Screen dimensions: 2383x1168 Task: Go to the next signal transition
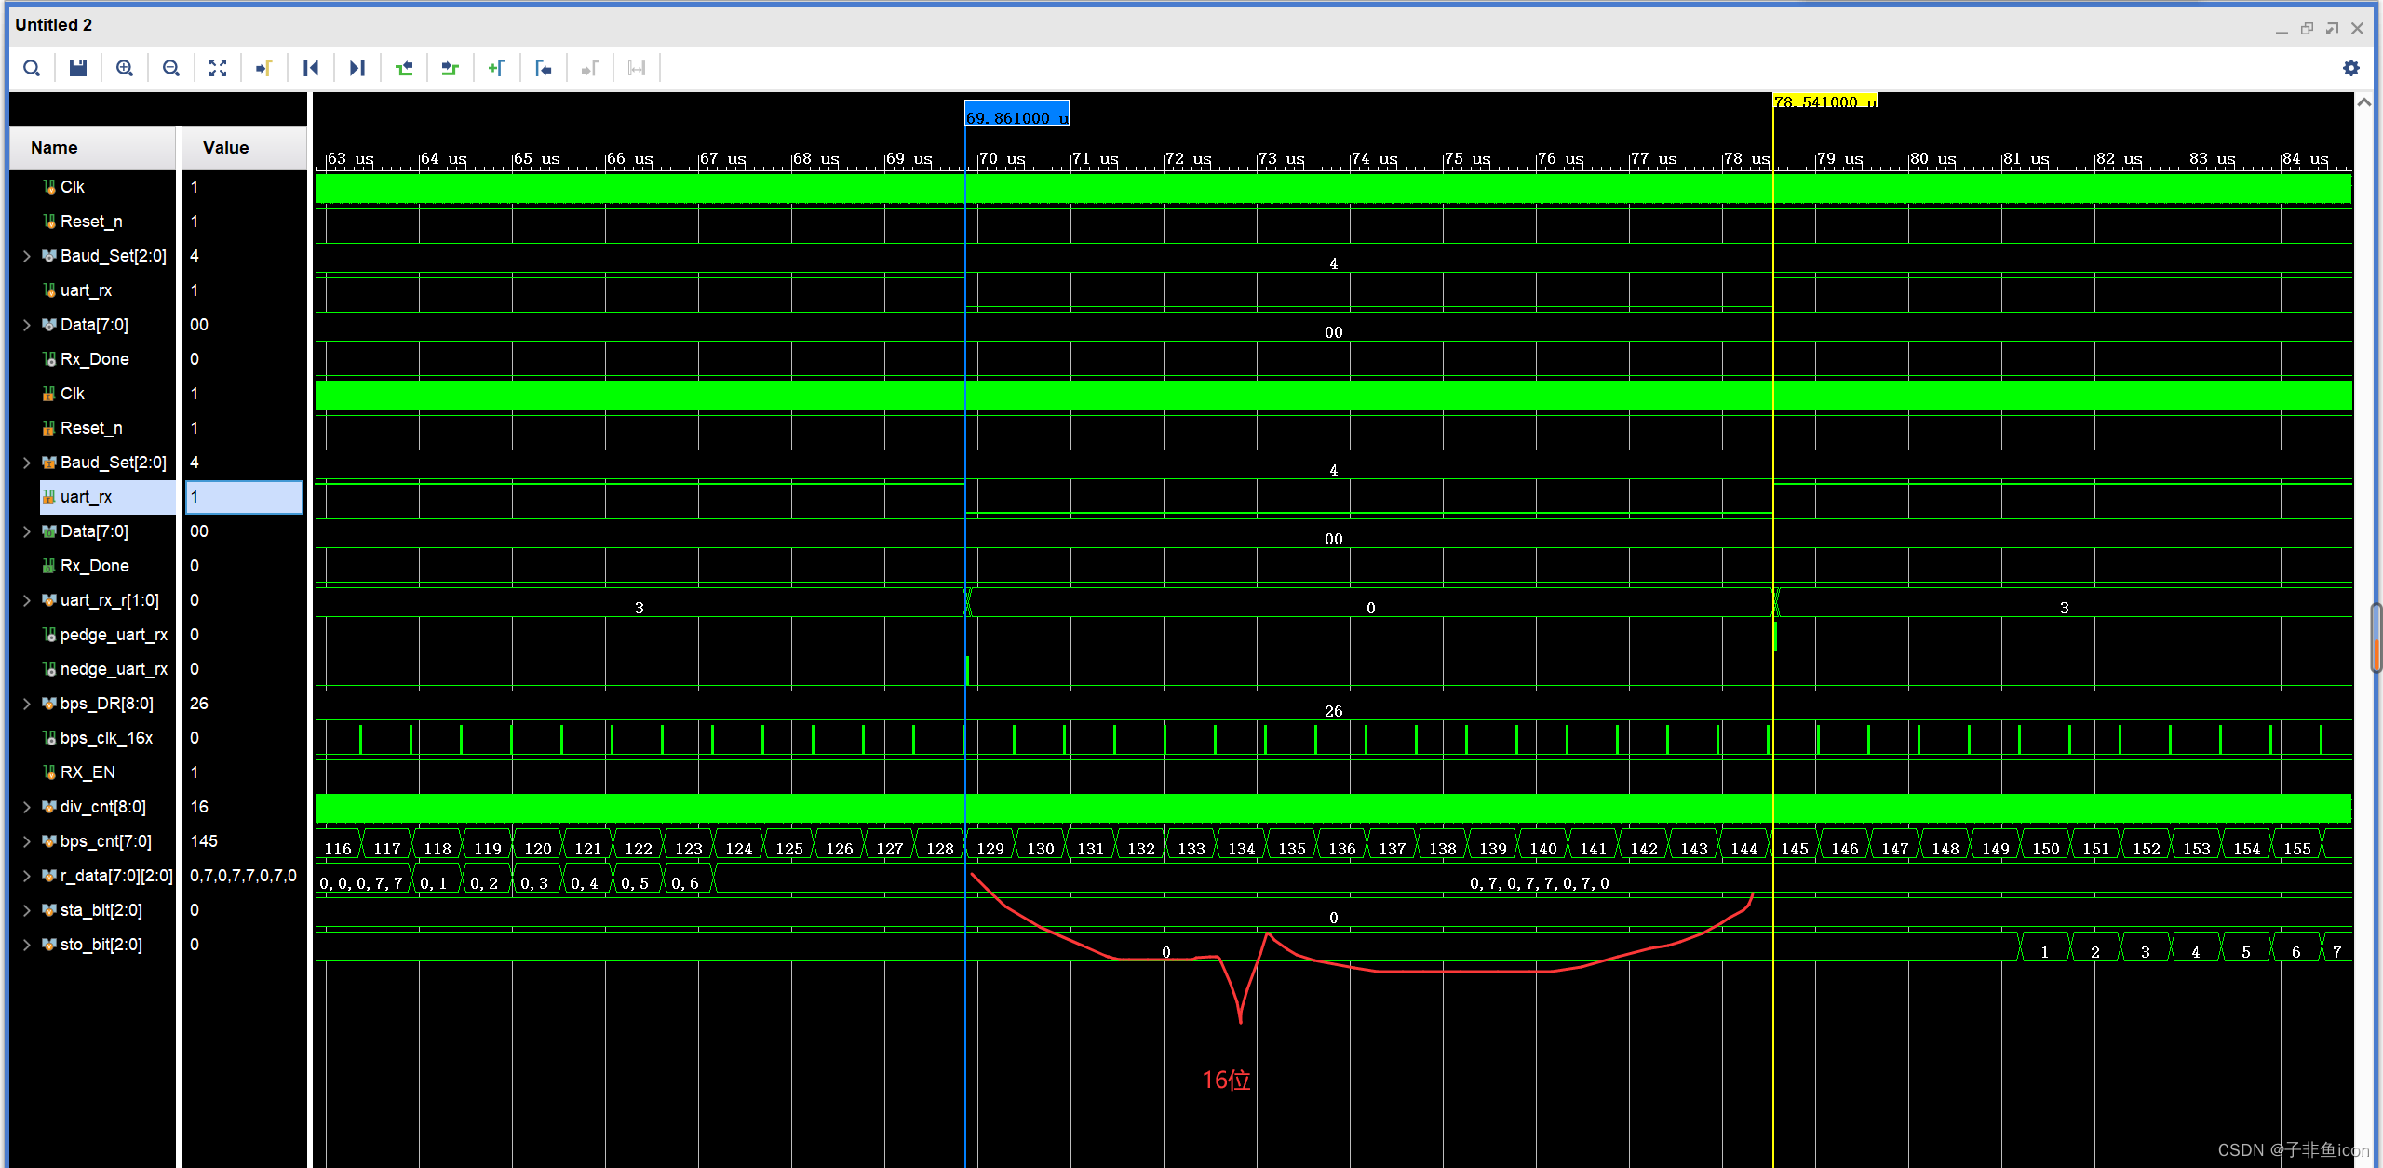tap(451, 68)
